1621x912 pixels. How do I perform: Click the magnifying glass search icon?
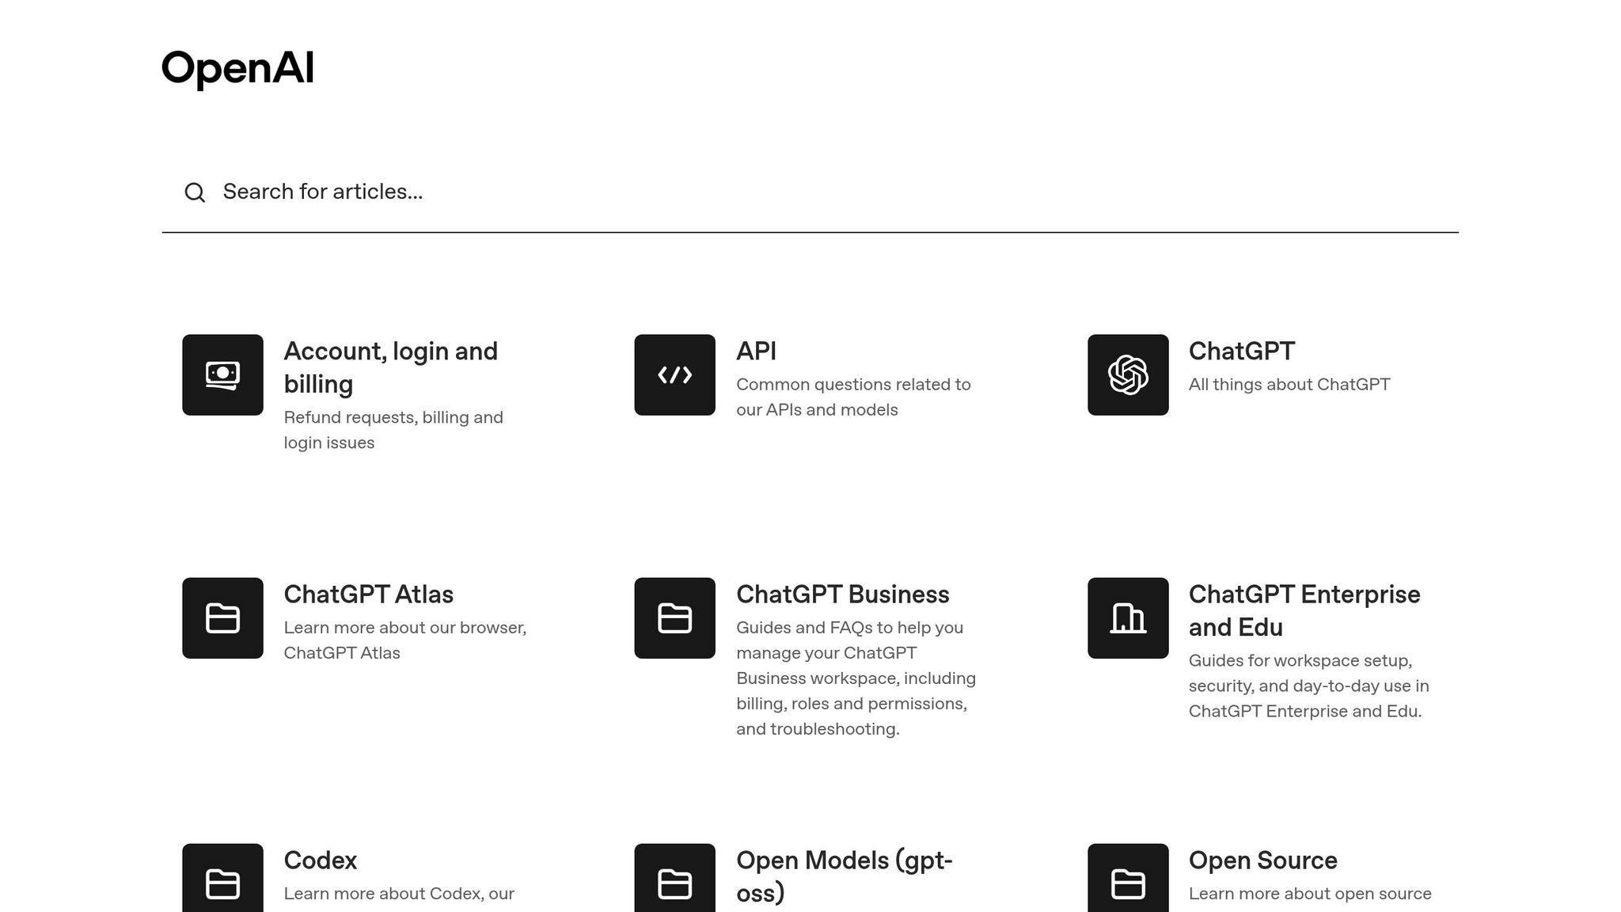pos(195,192)
